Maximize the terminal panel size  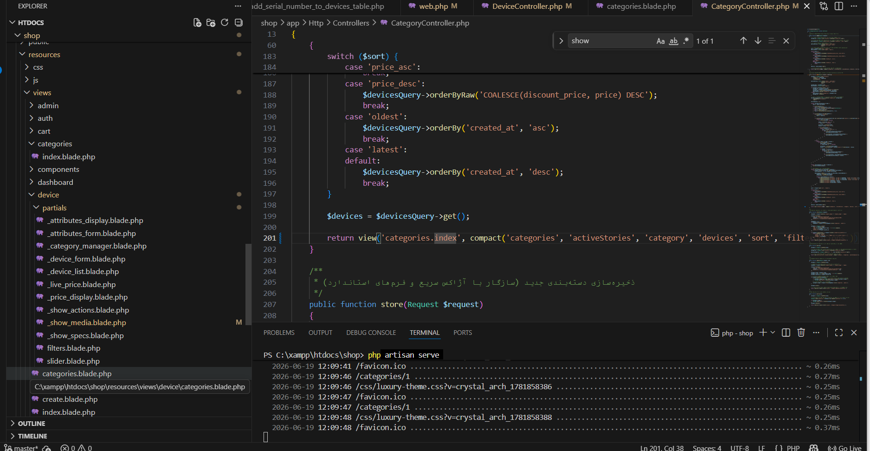pyautogui.click(x=839, y=333)
